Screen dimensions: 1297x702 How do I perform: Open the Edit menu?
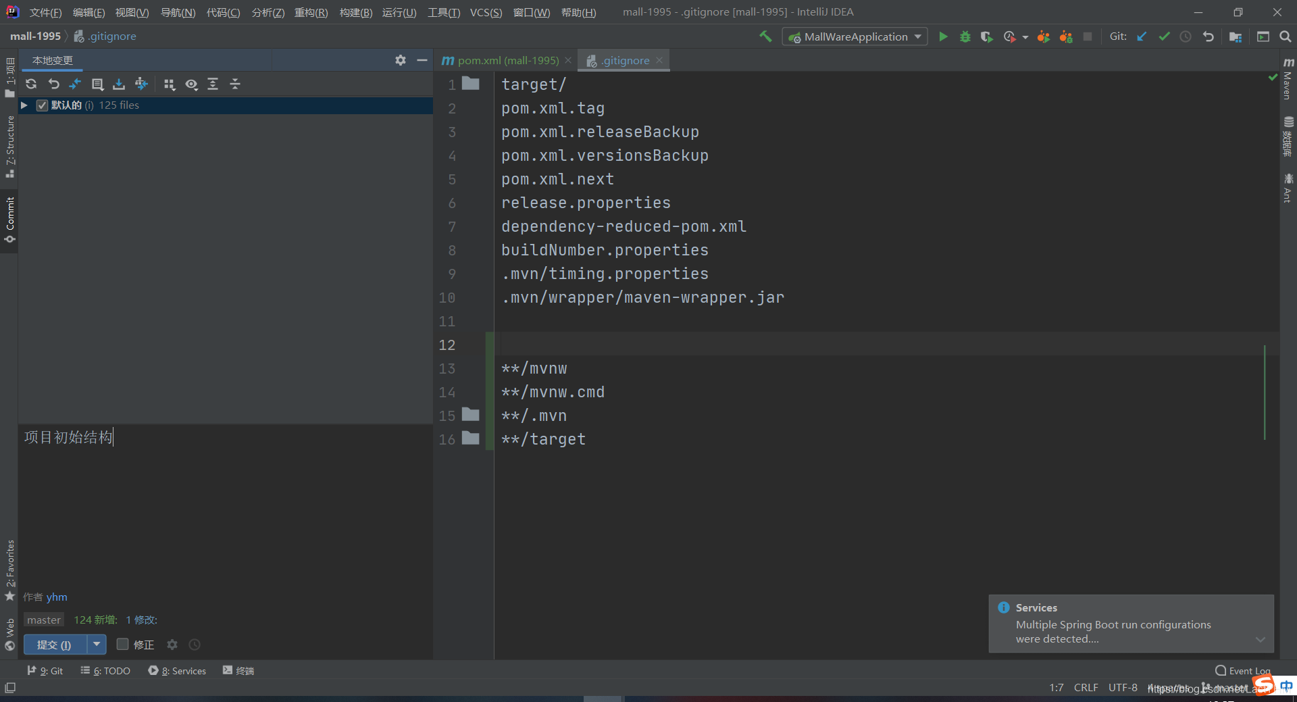click(88, 12)
